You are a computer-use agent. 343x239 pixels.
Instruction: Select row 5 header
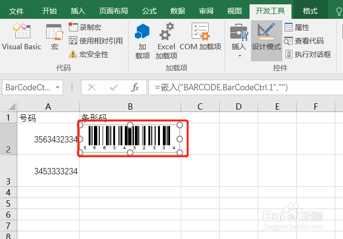click(8, 203)
